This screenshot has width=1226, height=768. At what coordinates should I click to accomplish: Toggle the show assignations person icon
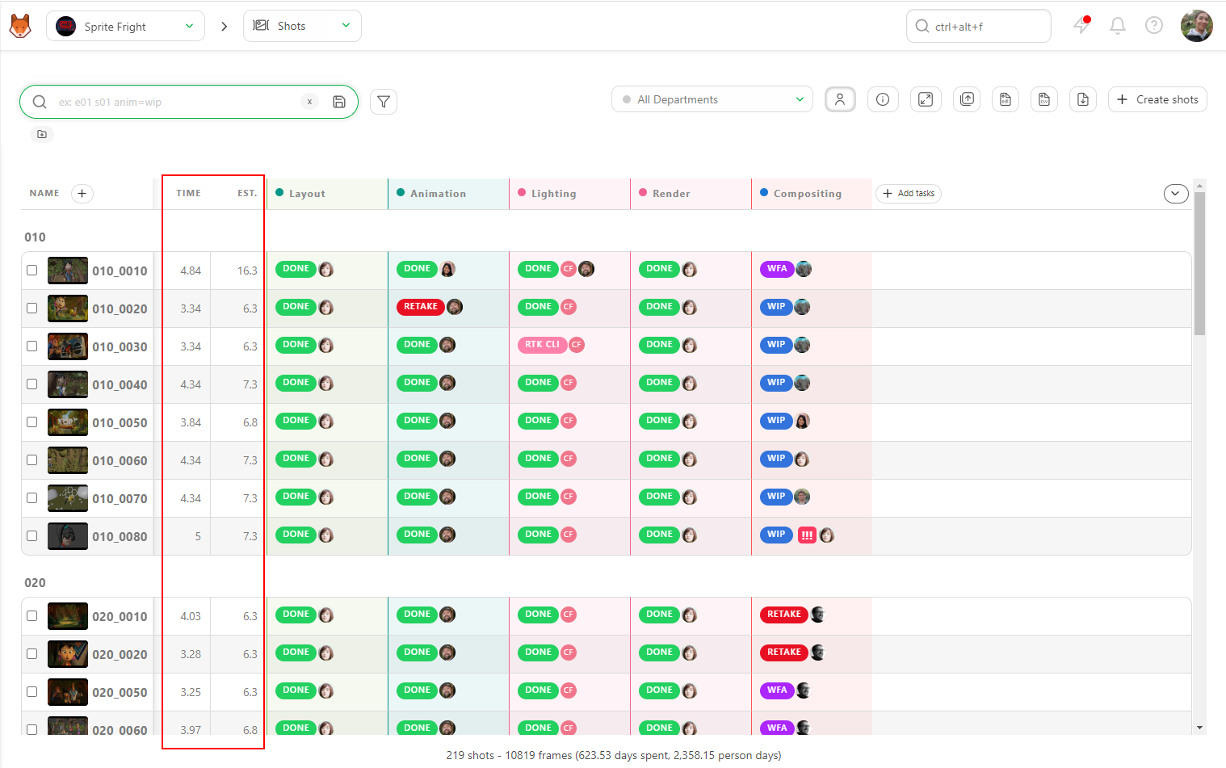840,99
